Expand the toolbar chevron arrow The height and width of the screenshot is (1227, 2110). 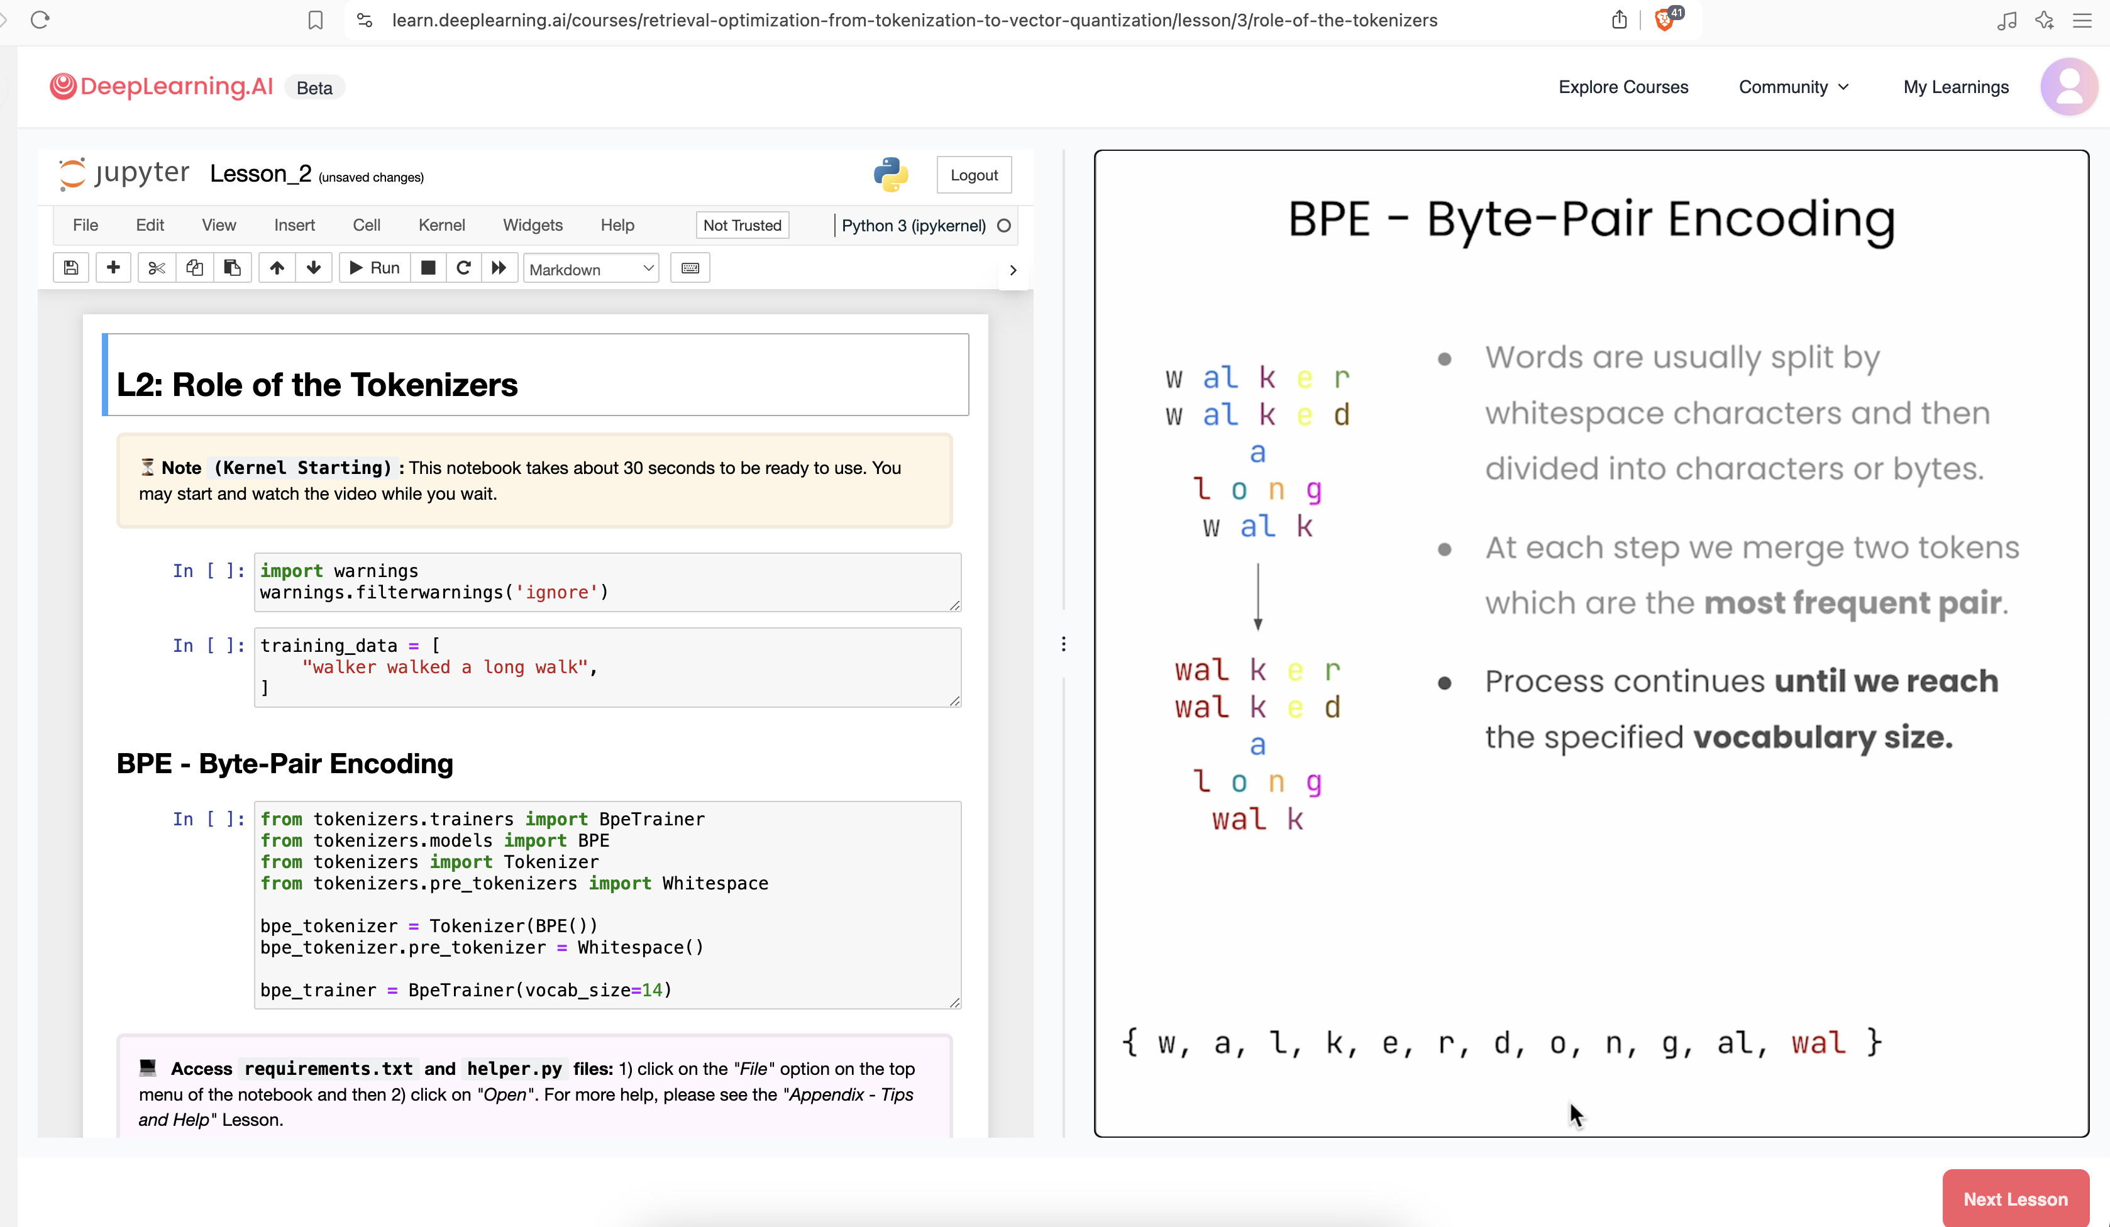click(1013, 270)
